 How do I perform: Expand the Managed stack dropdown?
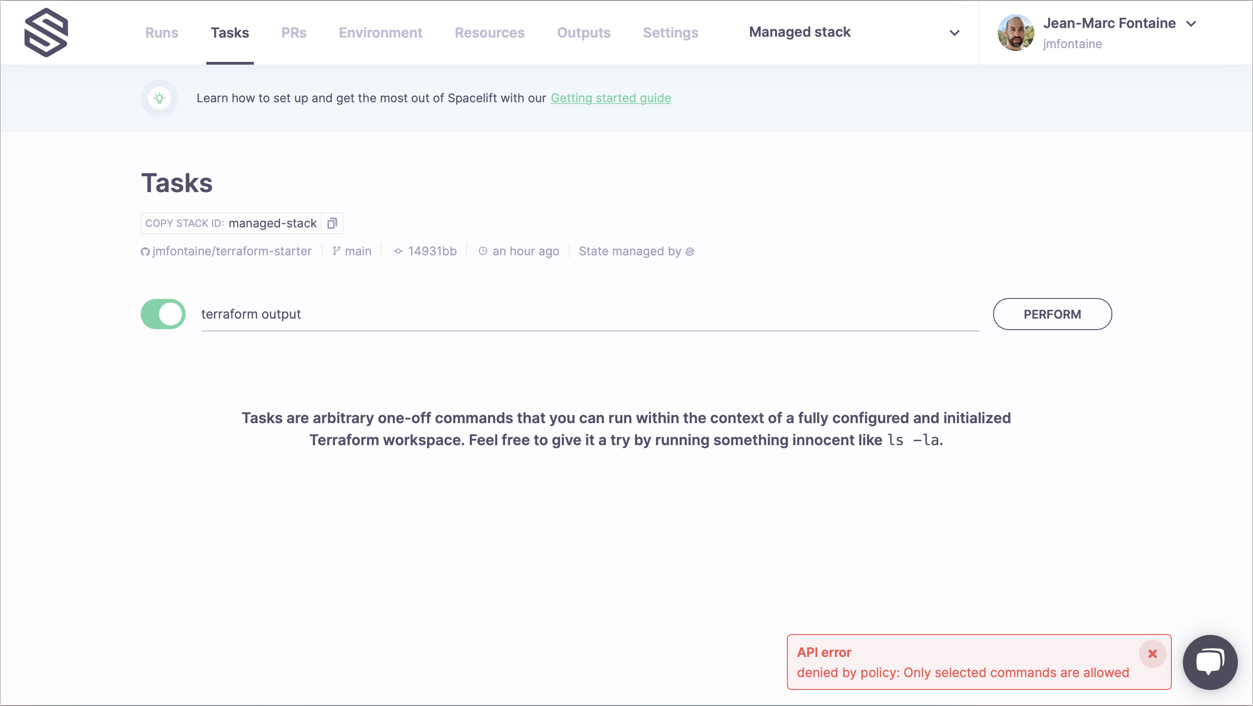coord(954,33)
